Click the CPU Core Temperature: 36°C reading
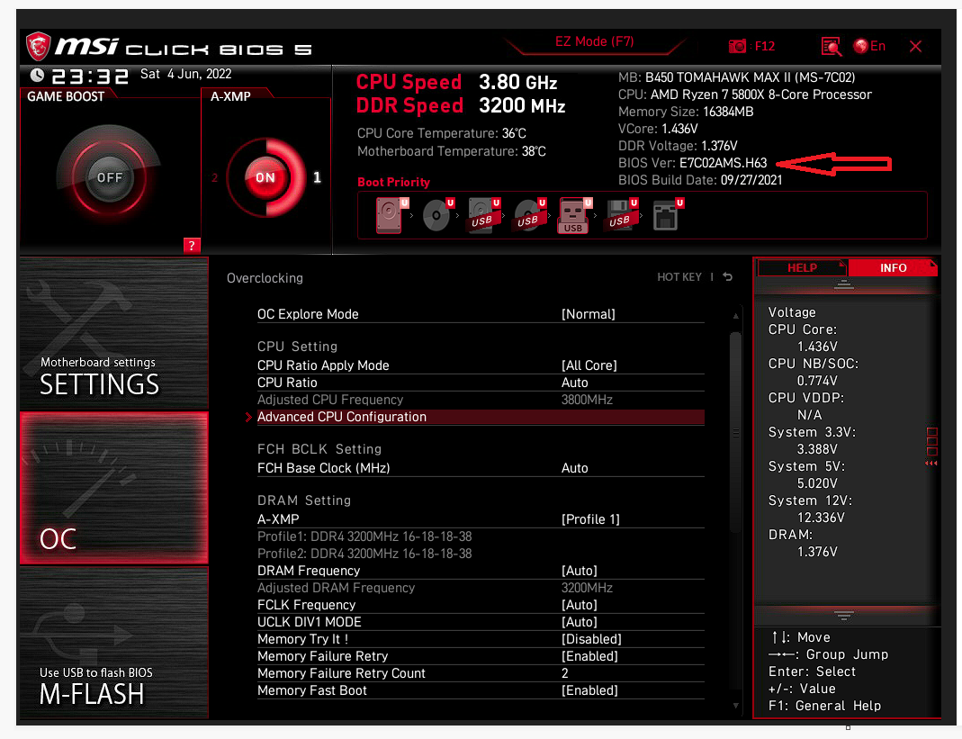 (x=442, y=133)
